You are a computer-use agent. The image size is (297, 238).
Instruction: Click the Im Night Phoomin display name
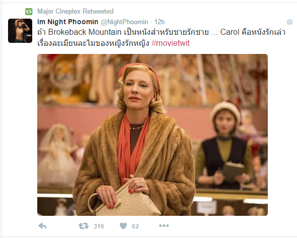[x=67, y=22]
